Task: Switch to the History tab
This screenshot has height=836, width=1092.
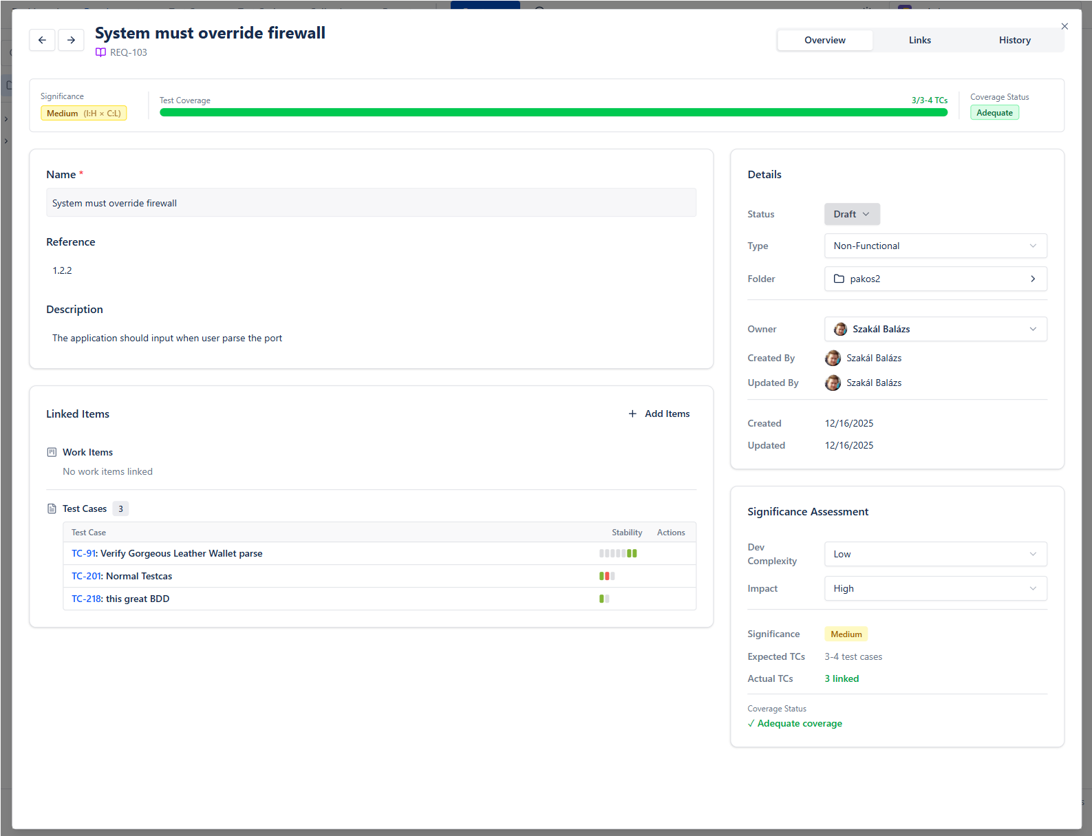Action: (x=1014, y=40)
